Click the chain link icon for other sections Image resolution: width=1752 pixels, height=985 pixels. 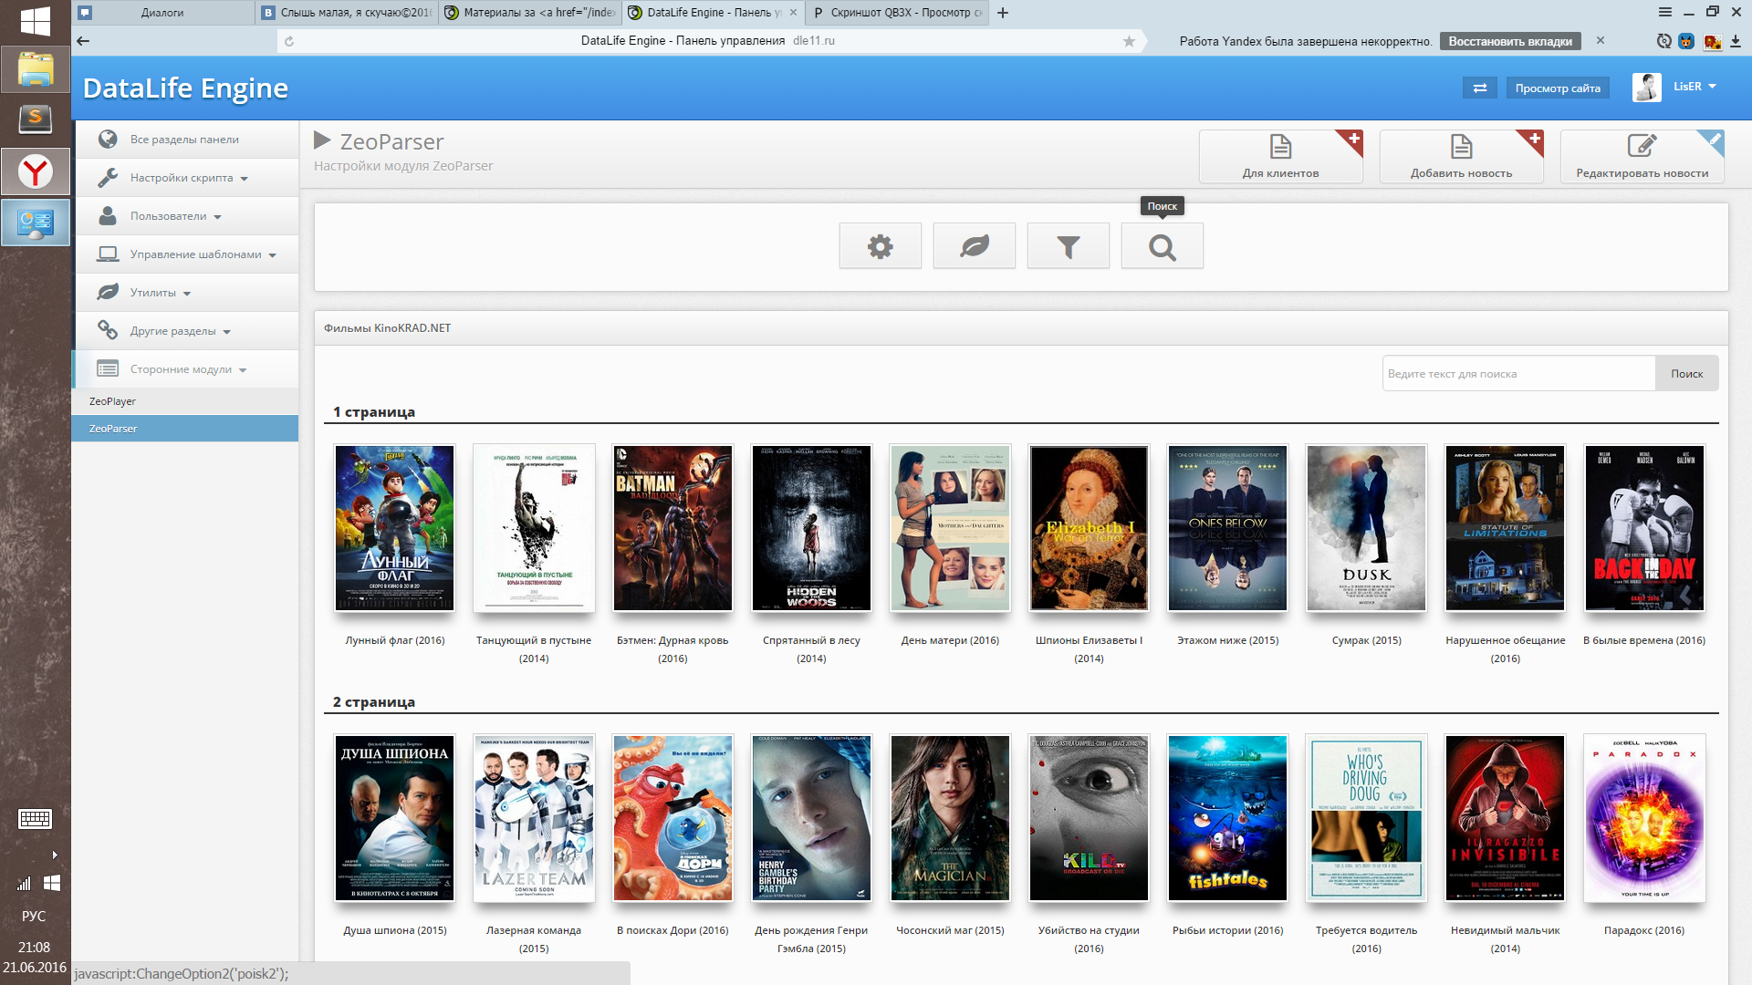coord(108,330)
